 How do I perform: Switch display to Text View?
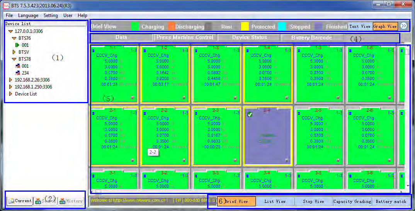tap(360, 26)
